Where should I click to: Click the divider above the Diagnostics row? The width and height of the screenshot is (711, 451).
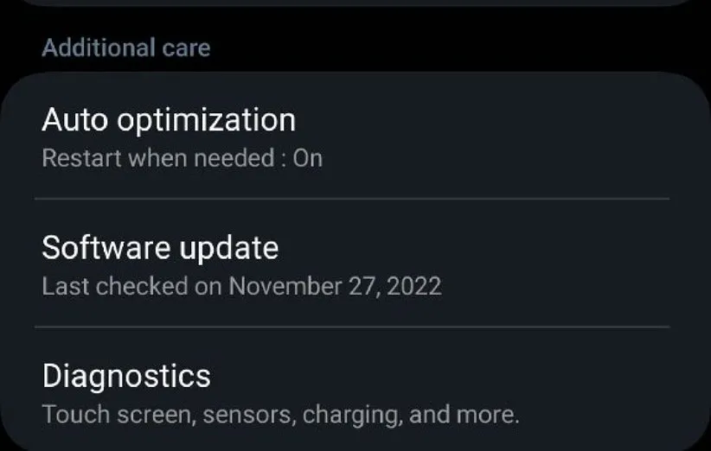(351, 327)
